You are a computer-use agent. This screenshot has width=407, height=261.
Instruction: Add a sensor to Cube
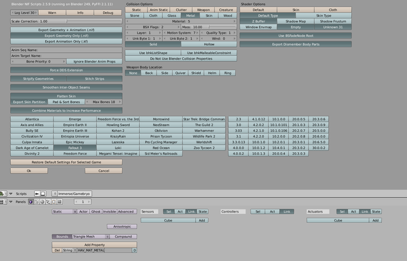(202, 220)
